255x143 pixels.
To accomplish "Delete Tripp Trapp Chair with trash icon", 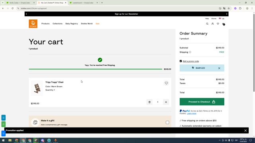I will 149,102.
